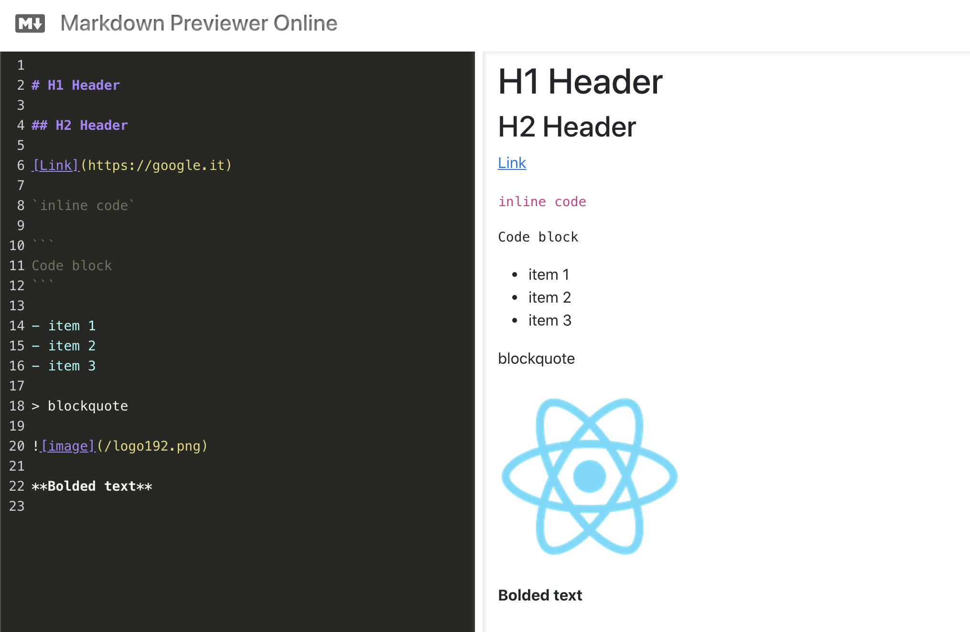Click 'Bolded text' in preview
The image size is (970, 632).
click(x=540, y=595)
